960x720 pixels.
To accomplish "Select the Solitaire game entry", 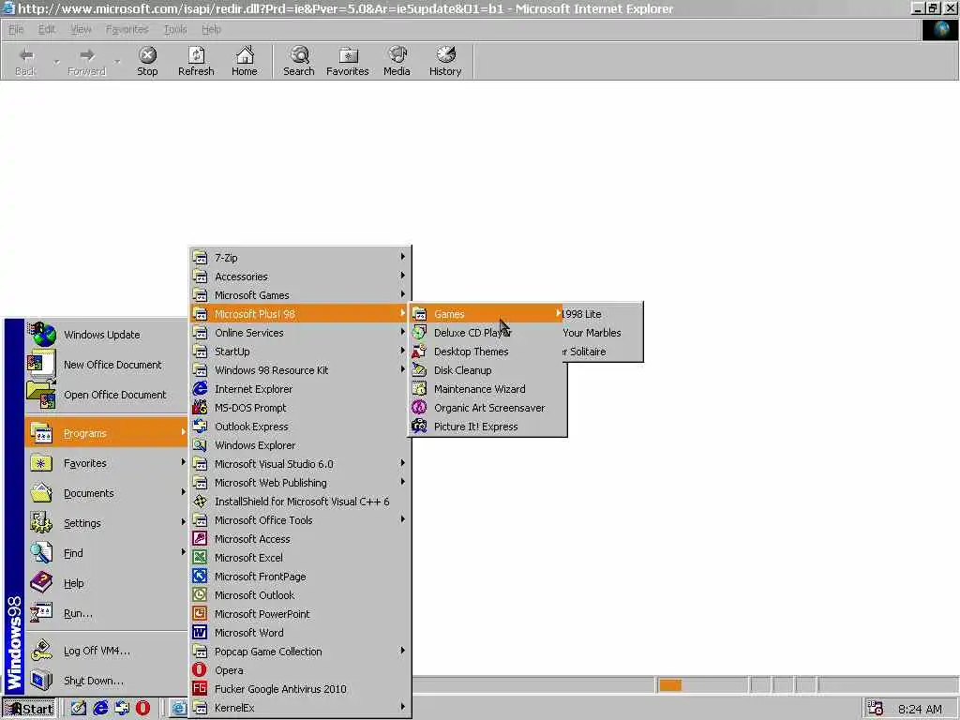I will click(x=602, y=352).
